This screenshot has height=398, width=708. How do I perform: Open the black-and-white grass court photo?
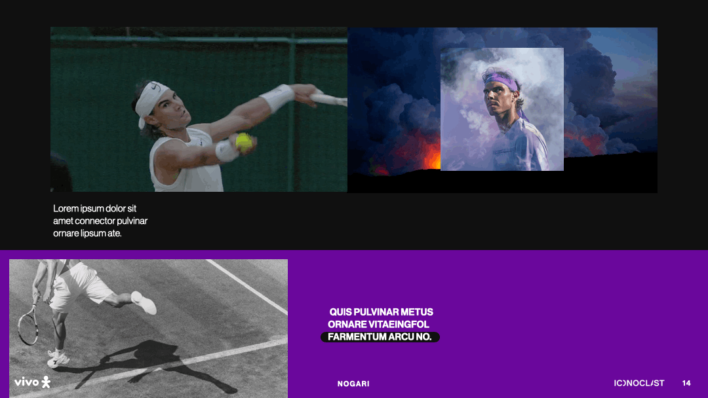(149, 328)
